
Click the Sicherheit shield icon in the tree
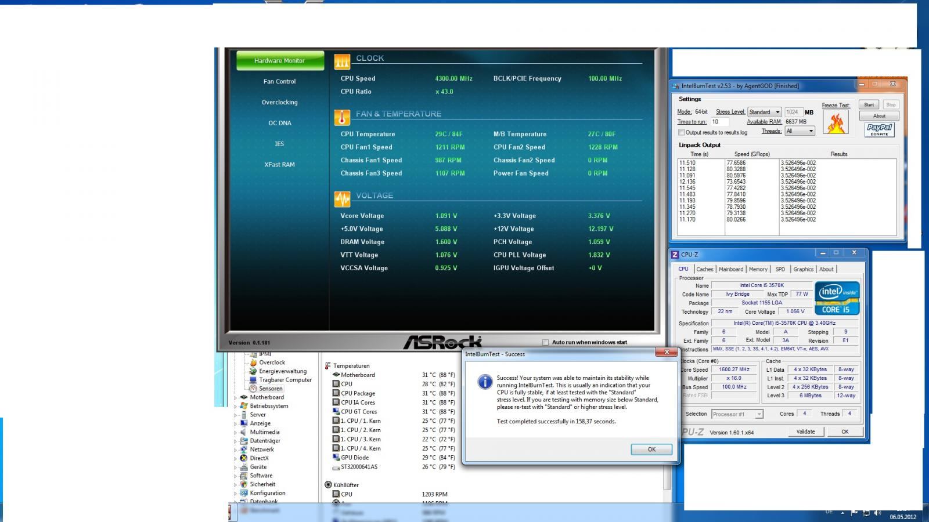[x=244, y=484]
